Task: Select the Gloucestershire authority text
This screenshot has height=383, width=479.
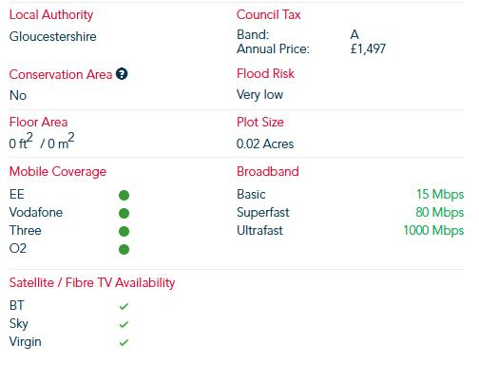Action: (x=52, y=36)
